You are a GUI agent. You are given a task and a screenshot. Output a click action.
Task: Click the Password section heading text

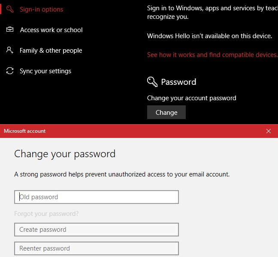(178, 82)
